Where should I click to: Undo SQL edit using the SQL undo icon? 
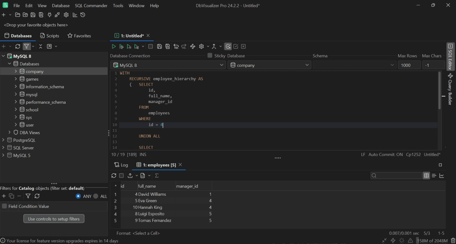[x=176, y=46]
